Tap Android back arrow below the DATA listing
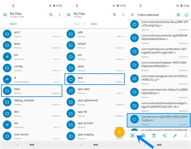This screenshot has width=191, height=149. click(x=81, y=145)
